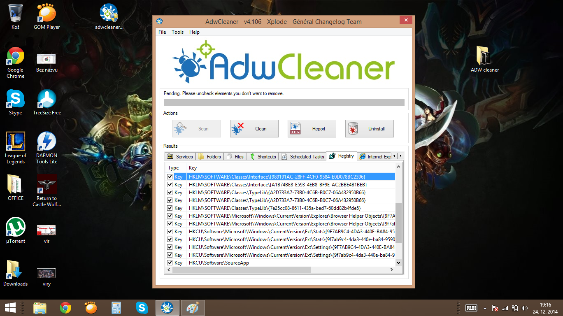This screenshot has width=563, height=316.
Task: Select the vir desktop file
Action: pyautogui.click(x=47, y=233)
